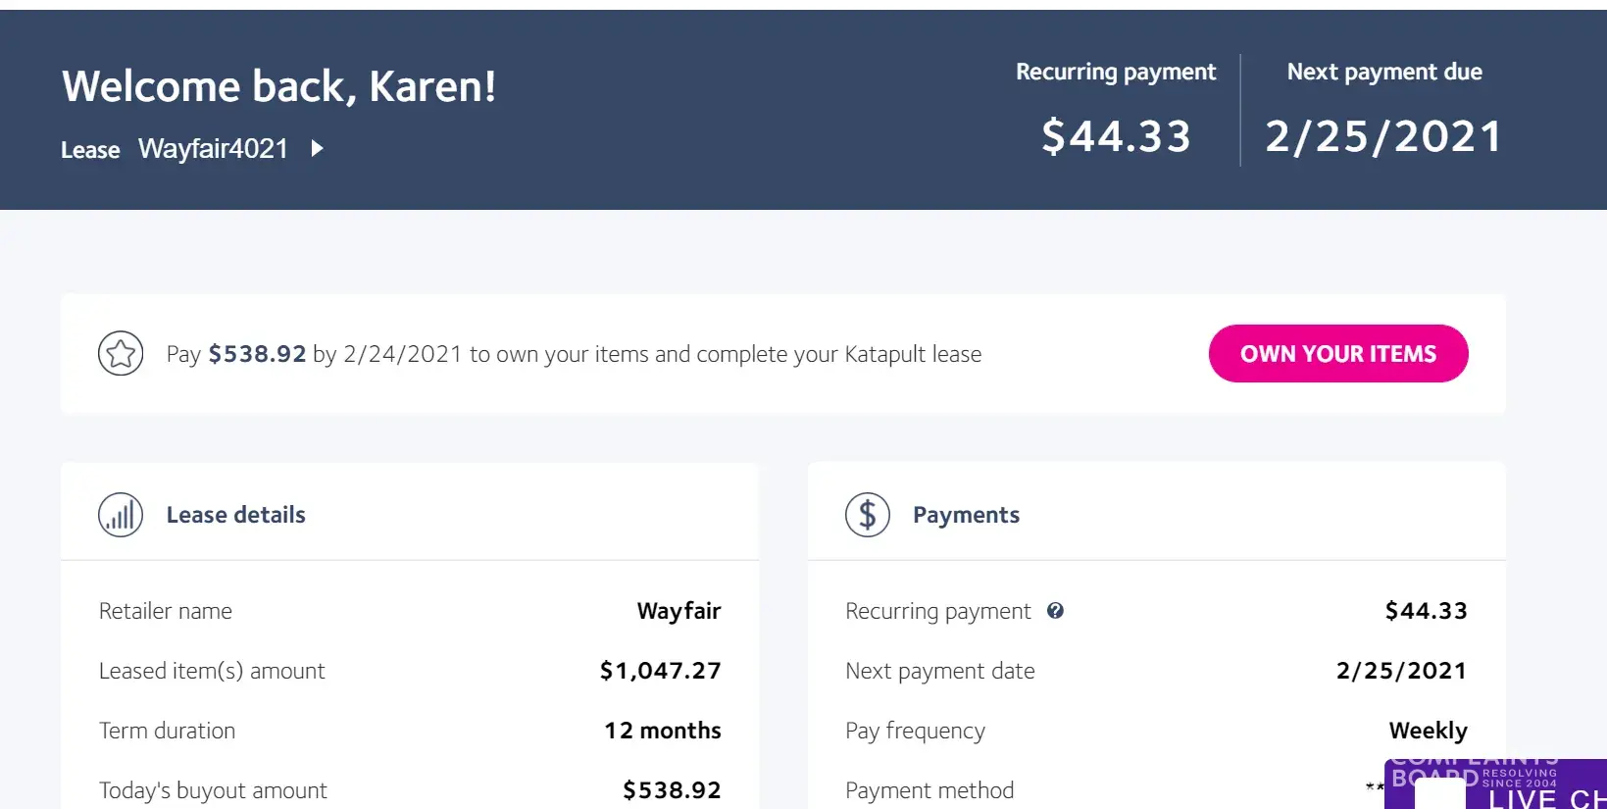Click the 12 months term duration value
Image resolution: width=1607 pixels, height=809 pixels.
click(662, 731)
